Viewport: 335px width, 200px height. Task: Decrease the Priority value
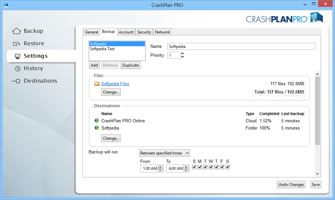click(x=183, y=57)
